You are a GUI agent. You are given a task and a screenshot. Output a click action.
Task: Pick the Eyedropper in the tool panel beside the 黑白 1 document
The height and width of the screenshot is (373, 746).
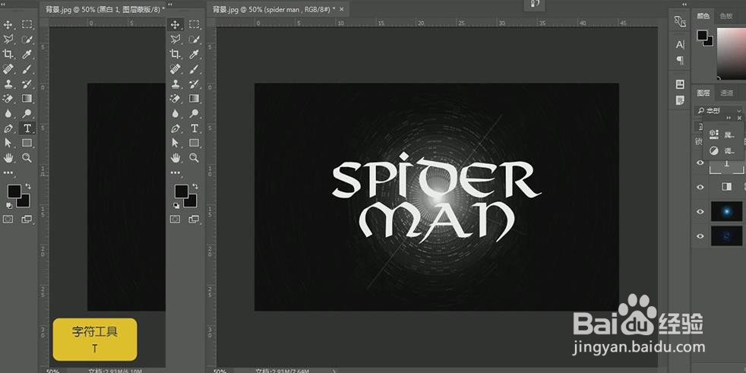click(27, 54)
